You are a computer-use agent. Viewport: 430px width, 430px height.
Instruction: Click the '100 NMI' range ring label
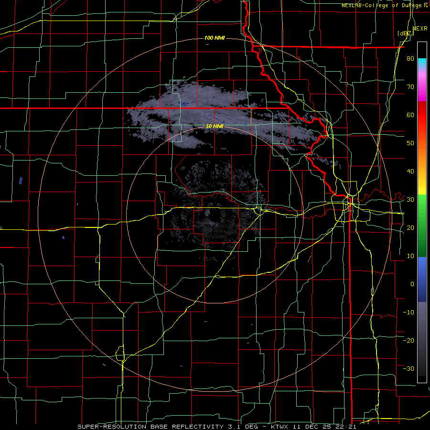coord(215,38)
